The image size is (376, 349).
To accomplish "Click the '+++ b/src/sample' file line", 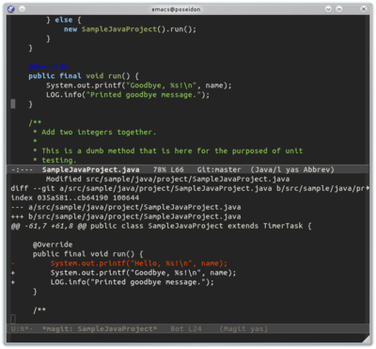I will 126,216.
